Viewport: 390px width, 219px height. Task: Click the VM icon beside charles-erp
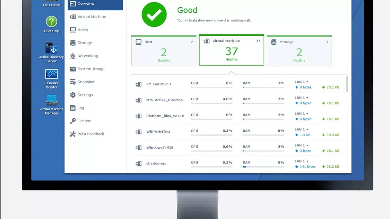click(x=139, y=164)
